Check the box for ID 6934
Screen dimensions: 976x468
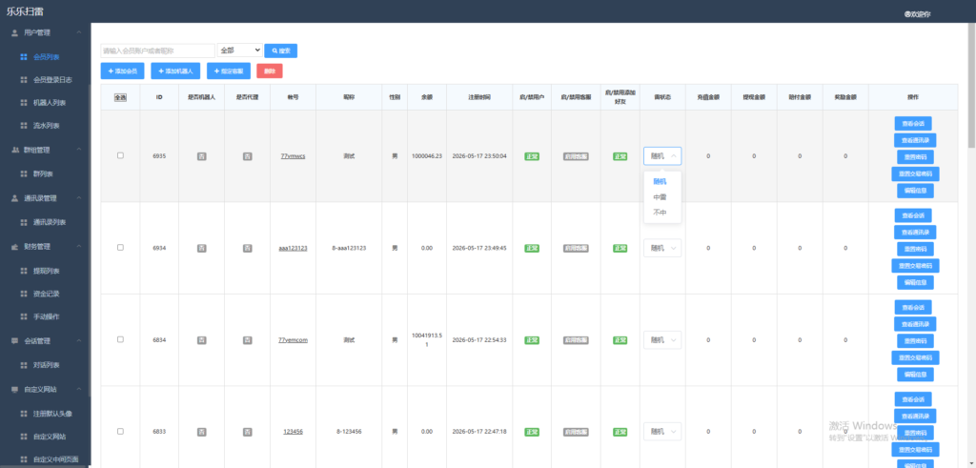tap(120, 247)
